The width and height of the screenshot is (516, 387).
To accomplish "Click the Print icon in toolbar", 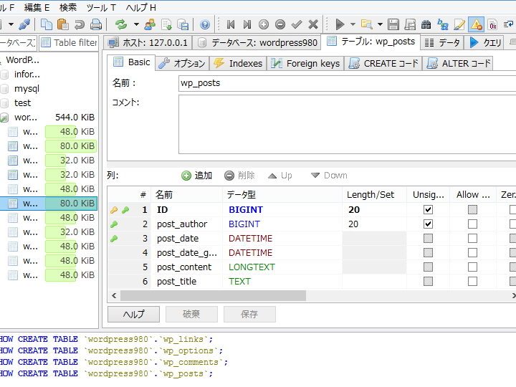I will 95,24.
